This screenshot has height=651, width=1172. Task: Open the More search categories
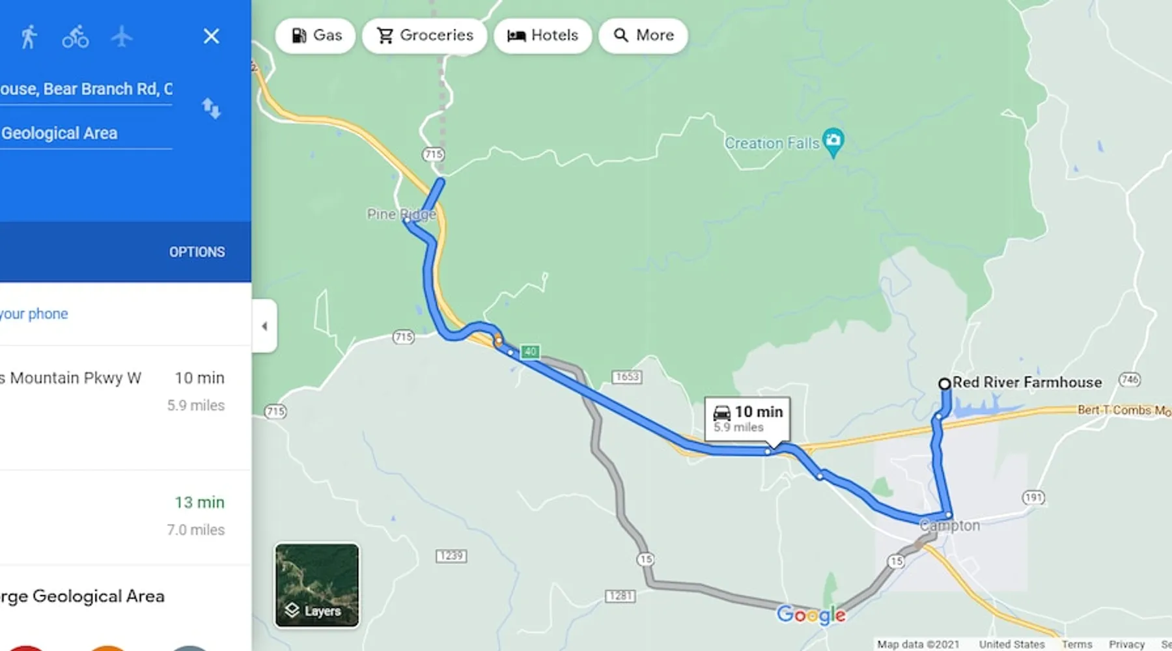[643, 35]
